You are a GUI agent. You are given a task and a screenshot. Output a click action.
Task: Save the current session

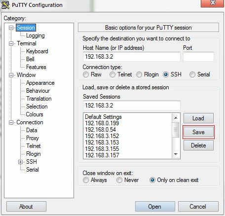coord(198,132)
